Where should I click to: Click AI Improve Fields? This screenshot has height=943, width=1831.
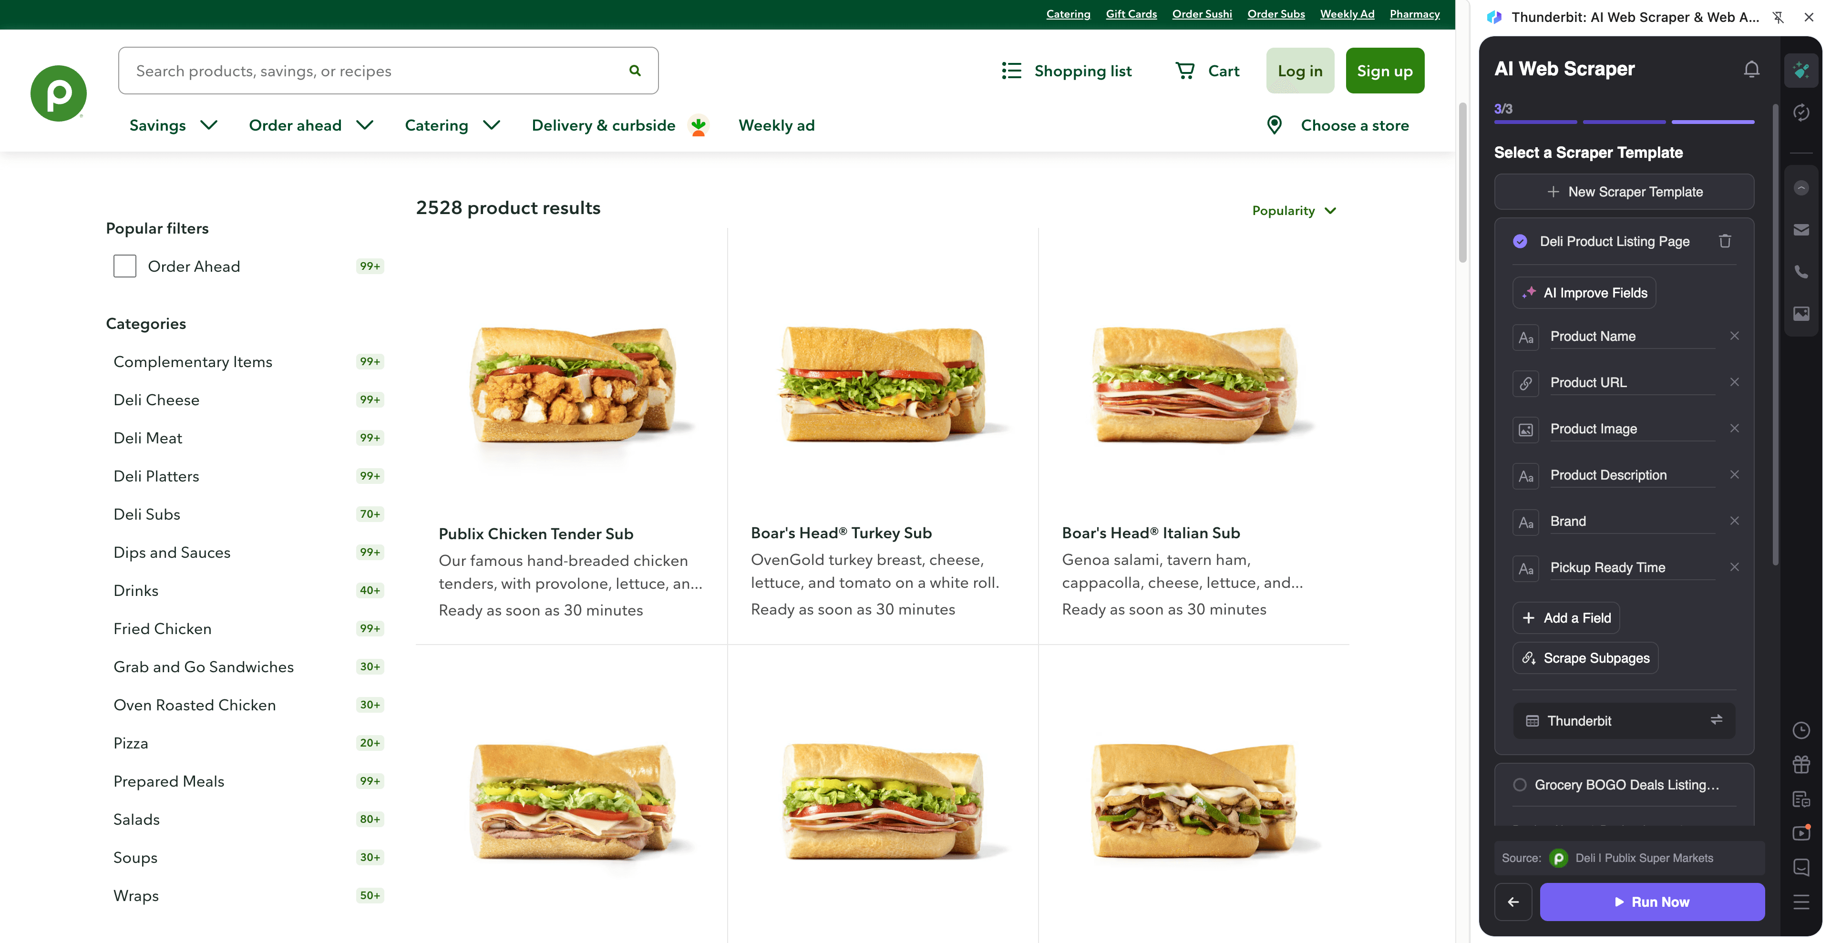coord(1584,292)
